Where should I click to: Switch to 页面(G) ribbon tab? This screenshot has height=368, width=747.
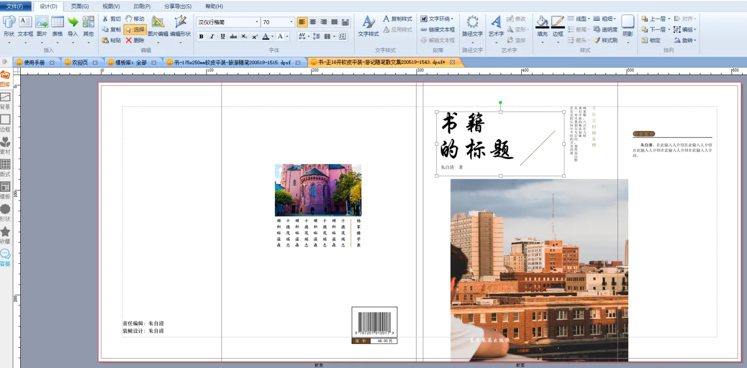(x=79, y=6)
